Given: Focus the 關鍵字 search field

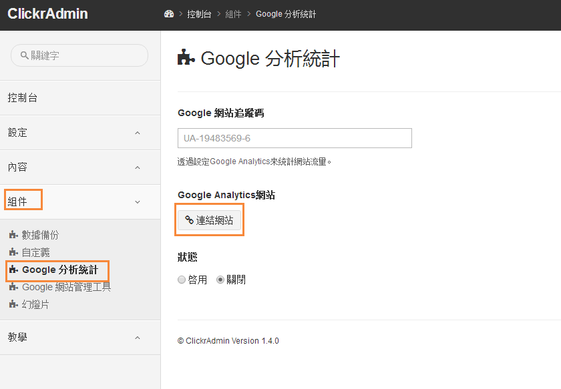Looking at the screenshot, I should point(79,55).
